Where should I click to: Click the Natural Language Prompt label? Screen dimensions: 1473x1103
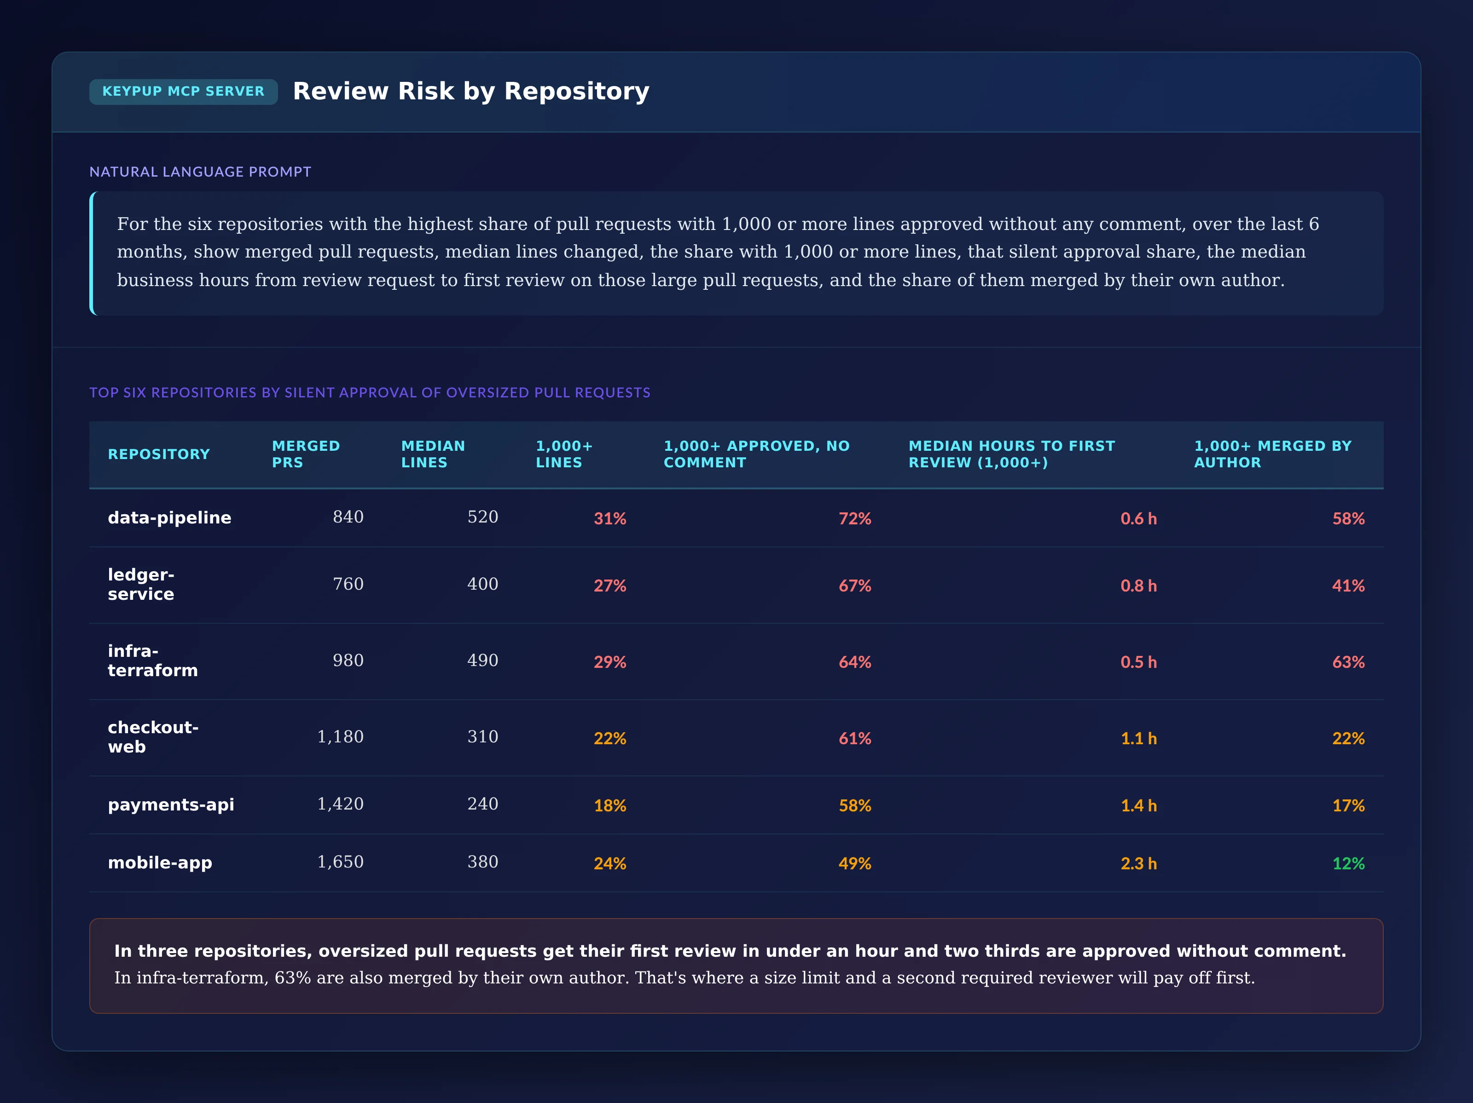tap(200, 172)
